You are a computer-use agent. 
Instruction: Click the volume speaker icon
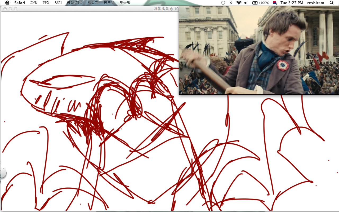click(246, 3)
